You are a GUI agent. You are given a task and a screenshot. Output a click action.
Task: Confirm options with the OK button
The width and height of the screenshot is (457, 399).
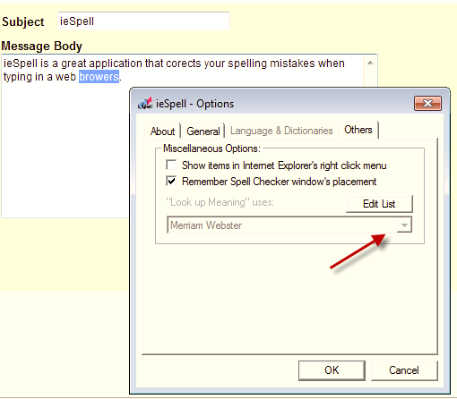(332, 370)
